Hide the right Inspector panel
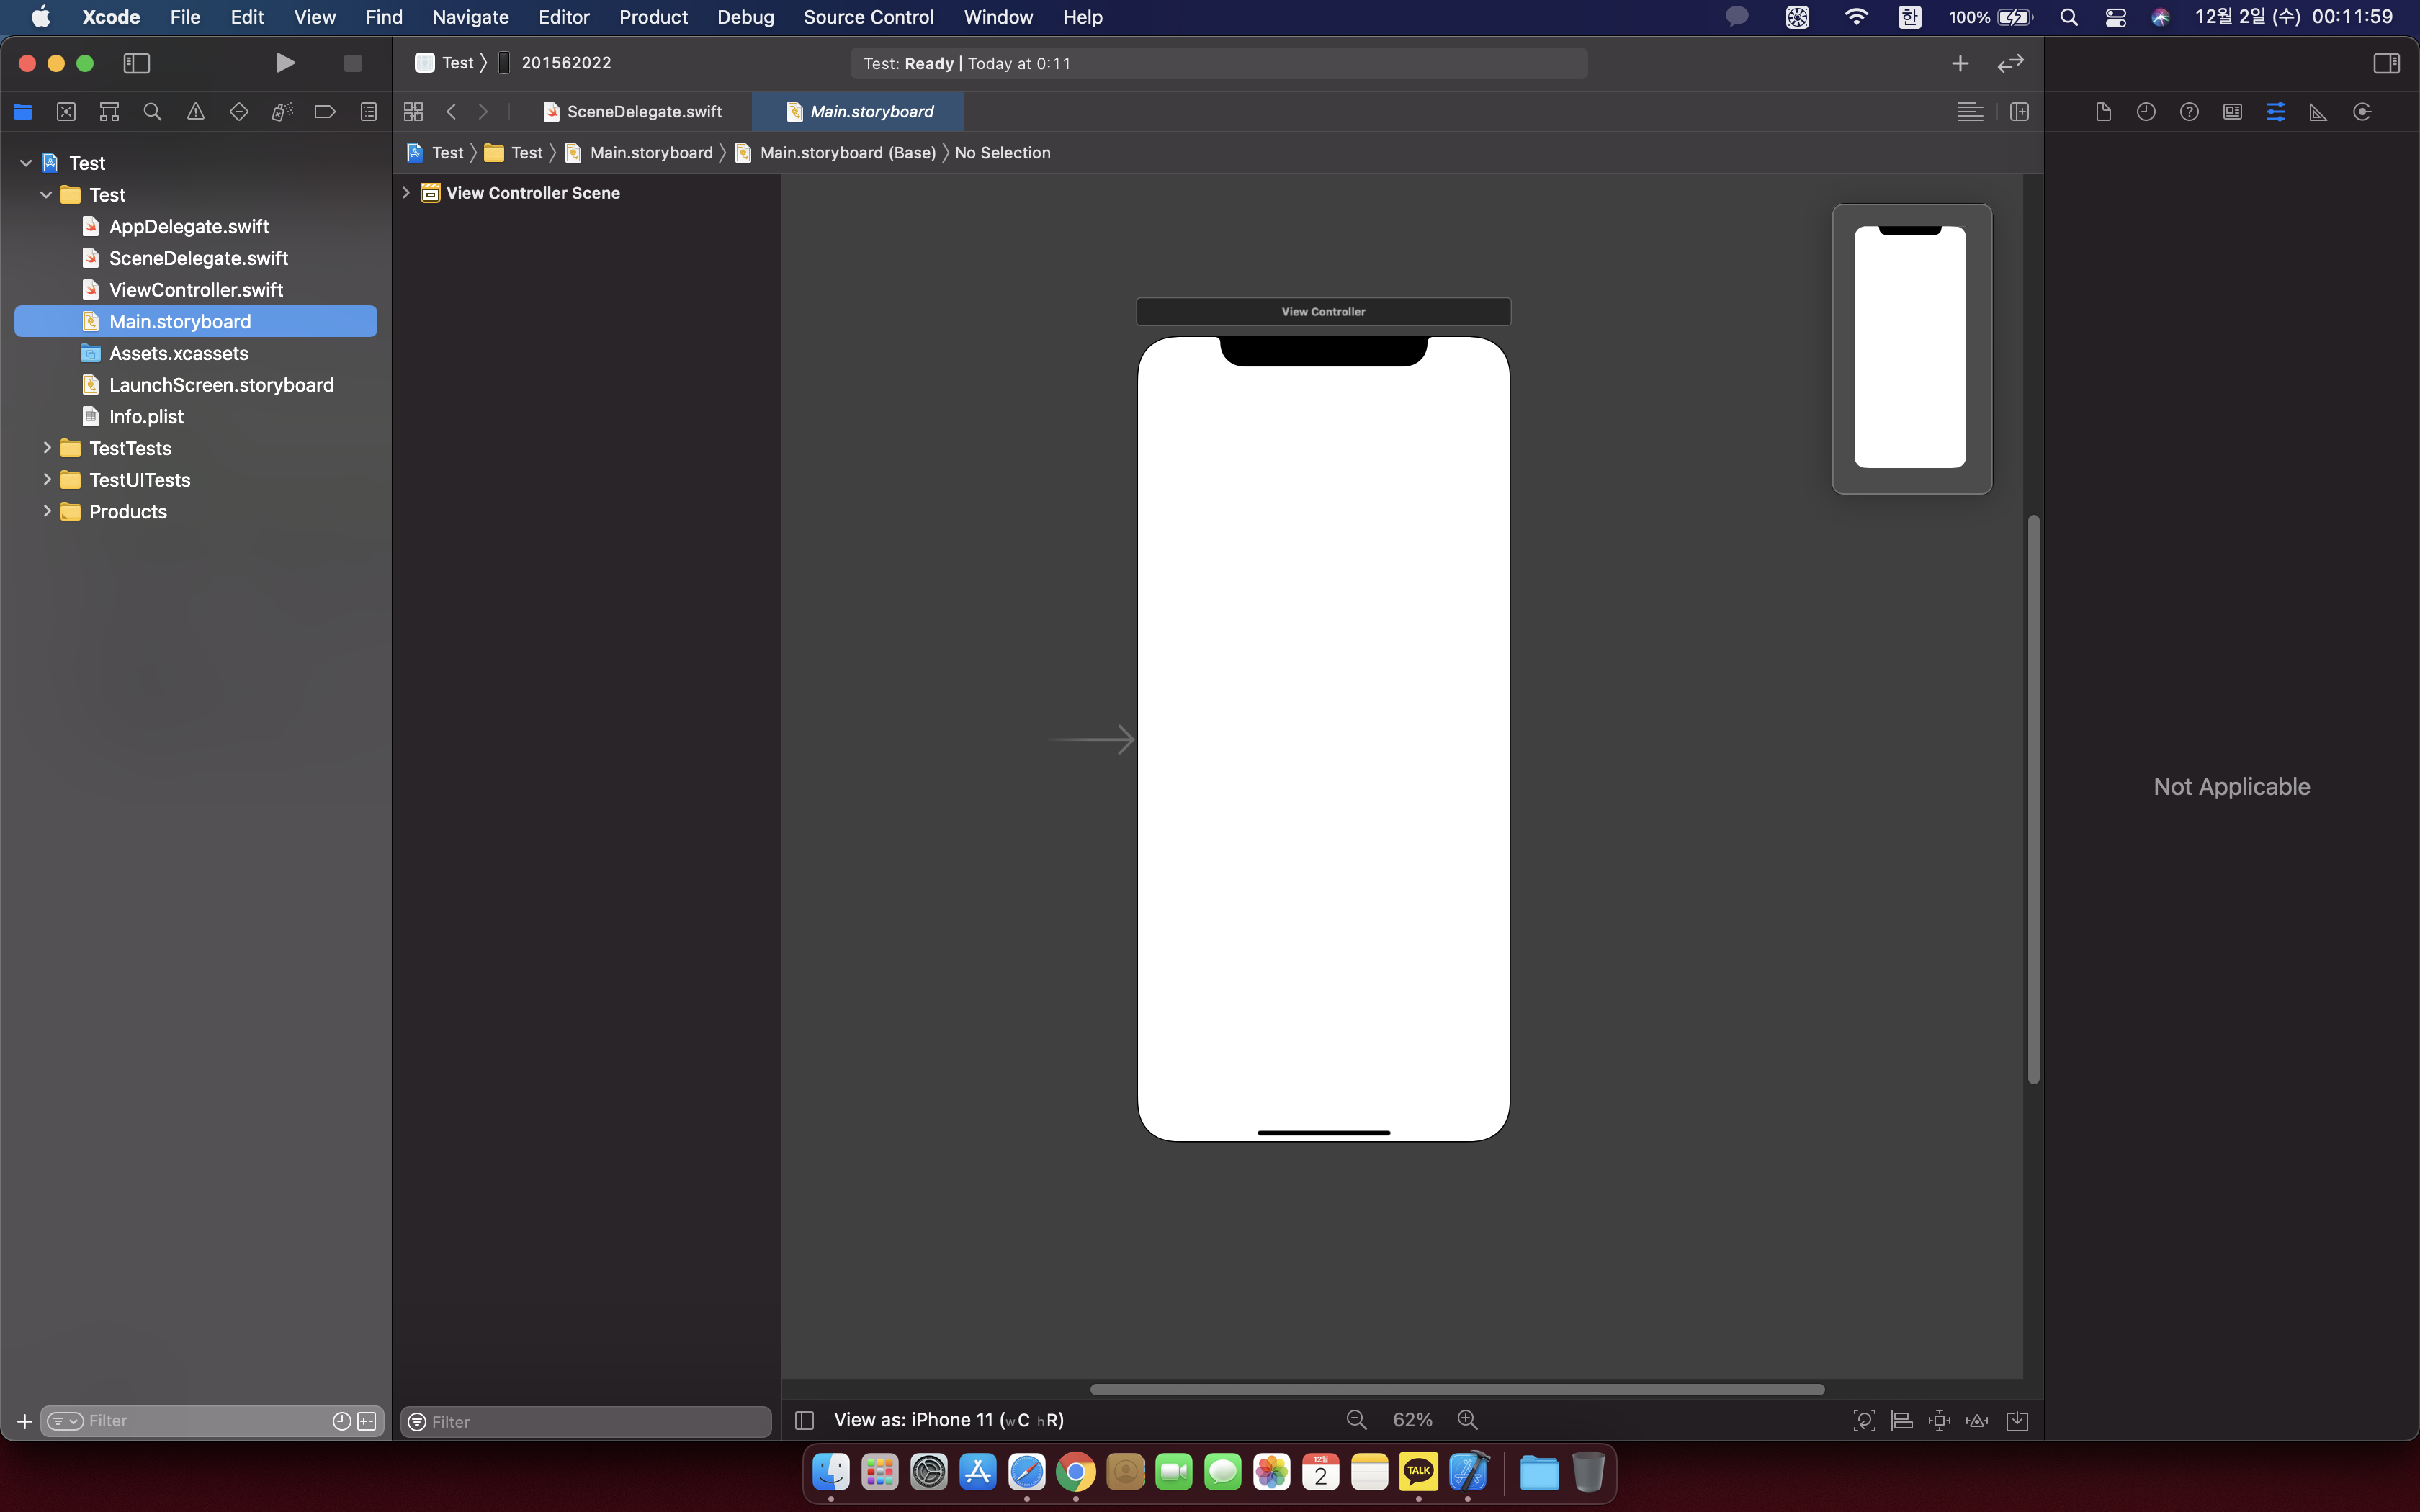The image size is (2420, 1512). pyautogui.click(x=2386, y=63)
